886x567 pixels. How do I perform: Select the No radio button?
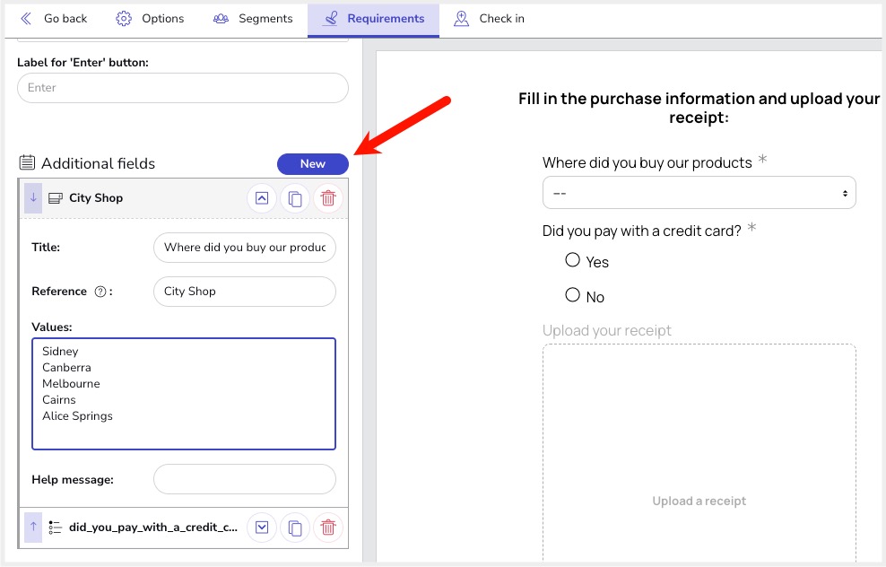tap(573, 294)
